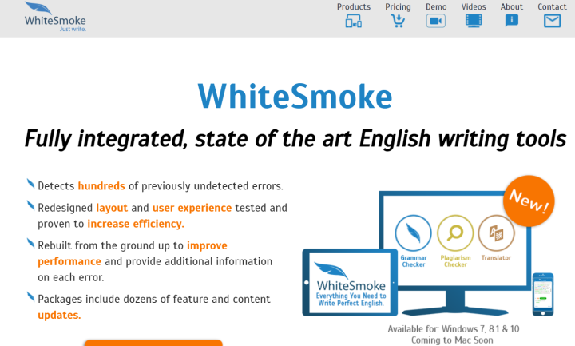The width and height of the screenshot is (575, 346).
Task: Click the orange New! badge
Action: point(529,201)
